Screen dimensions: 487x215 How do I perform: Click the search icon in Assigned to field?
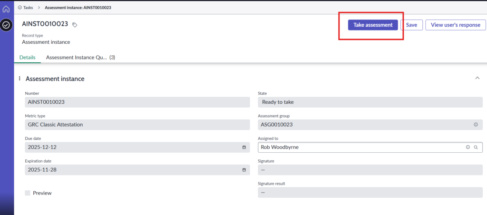(476, 147)
